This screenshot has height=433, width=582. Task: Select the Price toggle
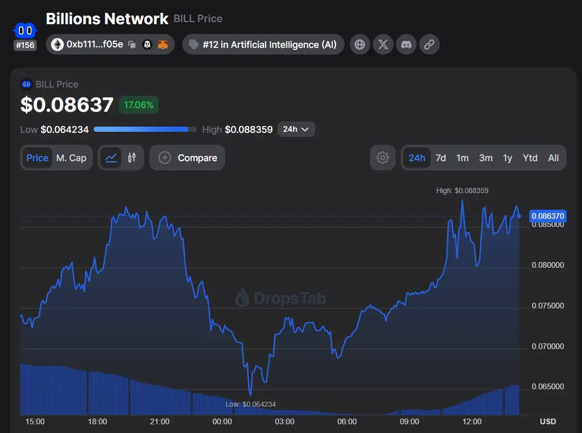[37, 158]
